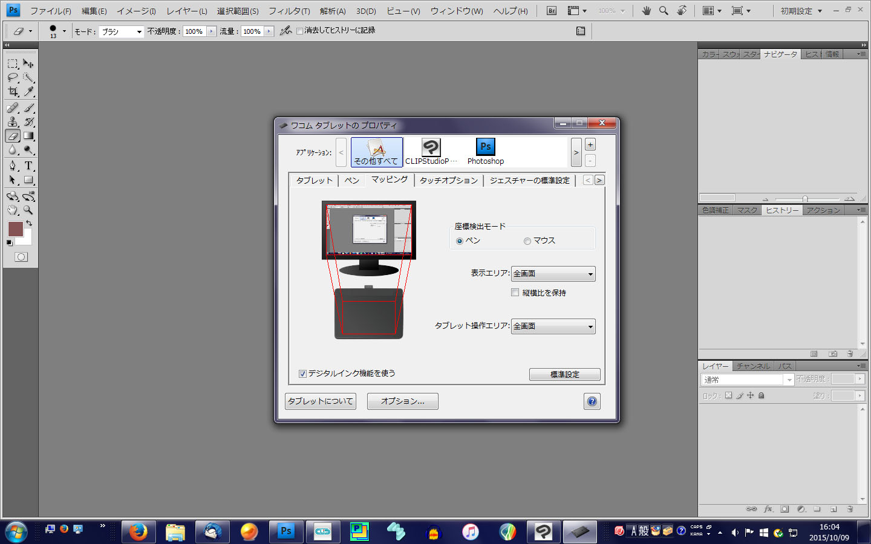Click the foreground color swatch
The width and height of the screenshot is (871, 544).
click(x=15, y=228)
